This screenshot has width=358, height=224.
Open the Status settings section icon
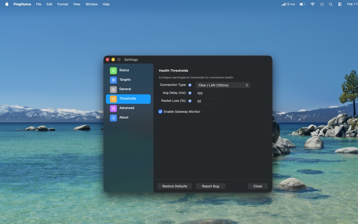click(113, 70)
